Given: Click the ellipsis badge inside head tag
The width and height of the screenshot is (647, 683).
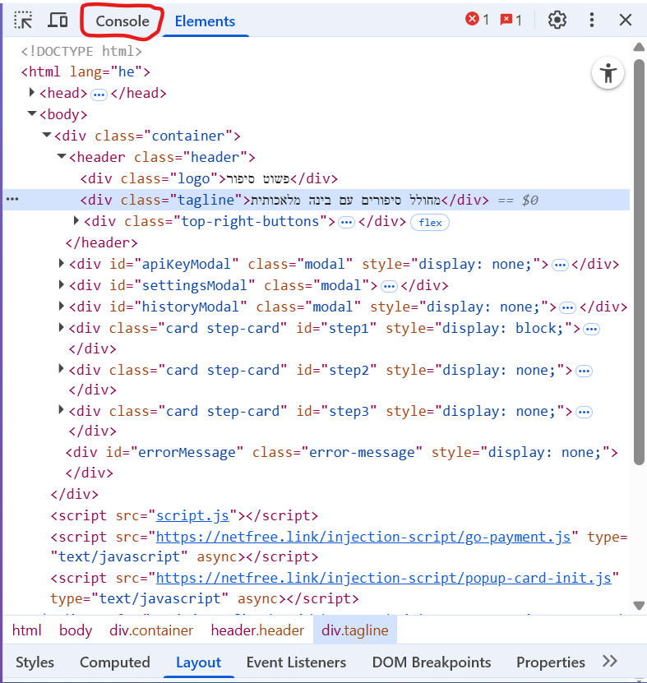Looking at the screenshot, I should (x=99, y=94).
